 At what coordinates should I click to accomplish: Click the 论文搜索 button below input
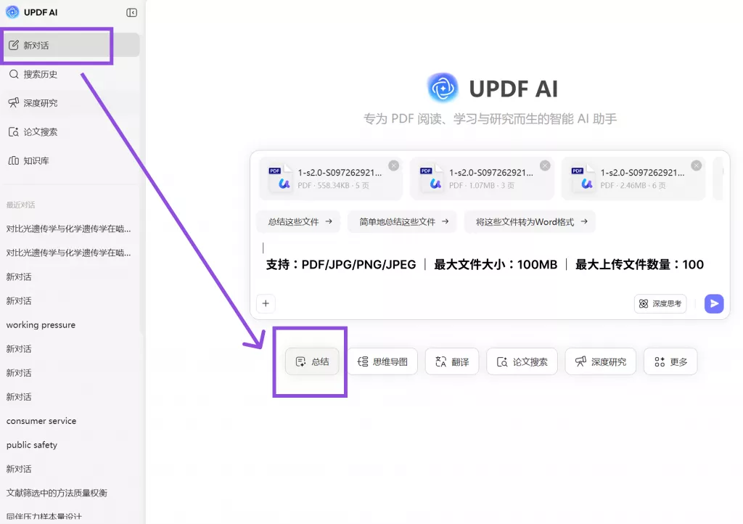tap(522, 361)
